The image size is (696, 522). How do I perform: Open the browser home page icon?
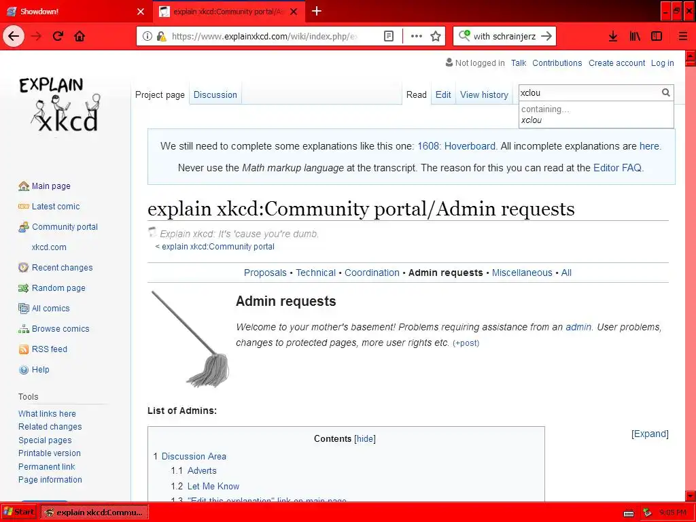(80, 36)
